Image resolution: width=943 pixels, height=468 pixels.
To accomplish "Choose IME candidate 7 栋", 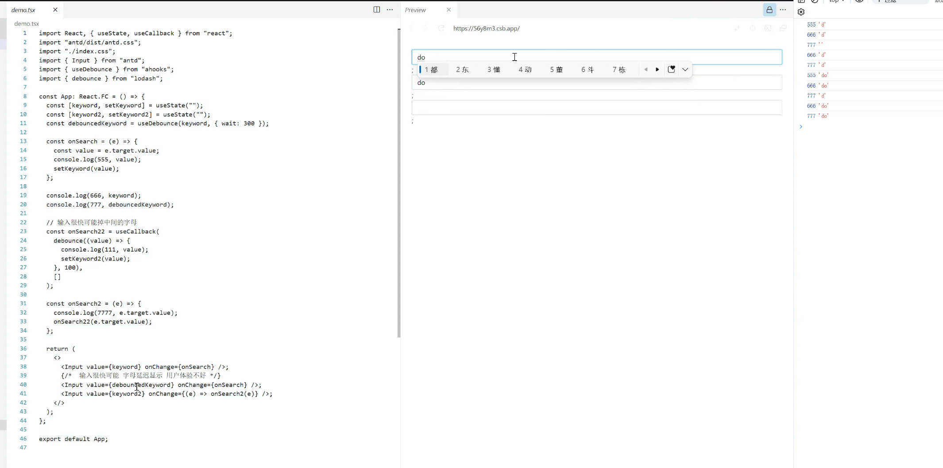I will (619, 69).
